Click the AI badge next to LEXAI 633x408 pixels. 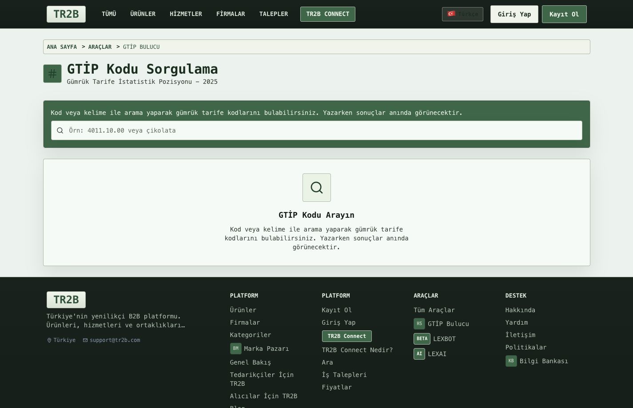coord(419,354)
